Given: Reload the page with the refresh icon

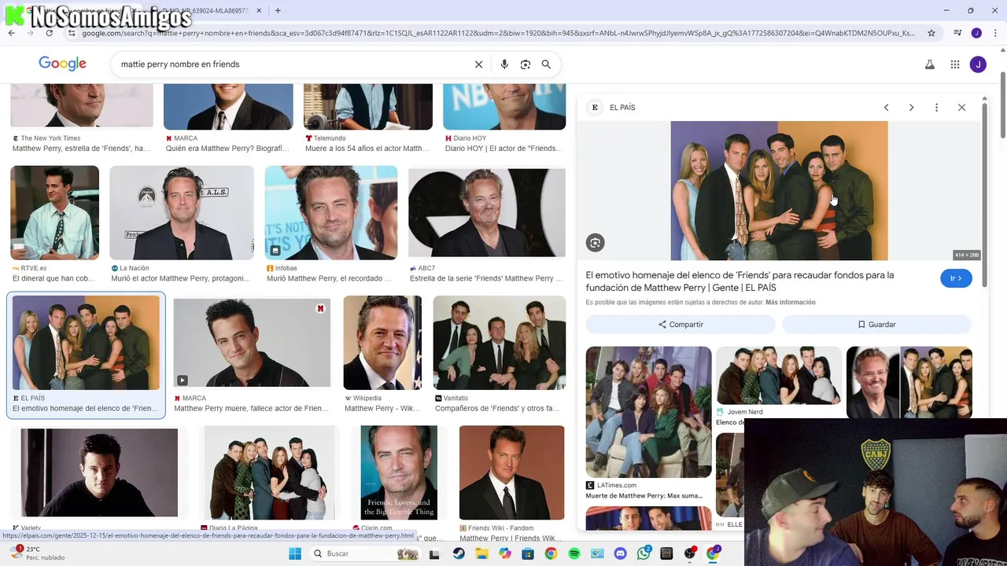Looking at the screenshot, I should tap(49, 33).
